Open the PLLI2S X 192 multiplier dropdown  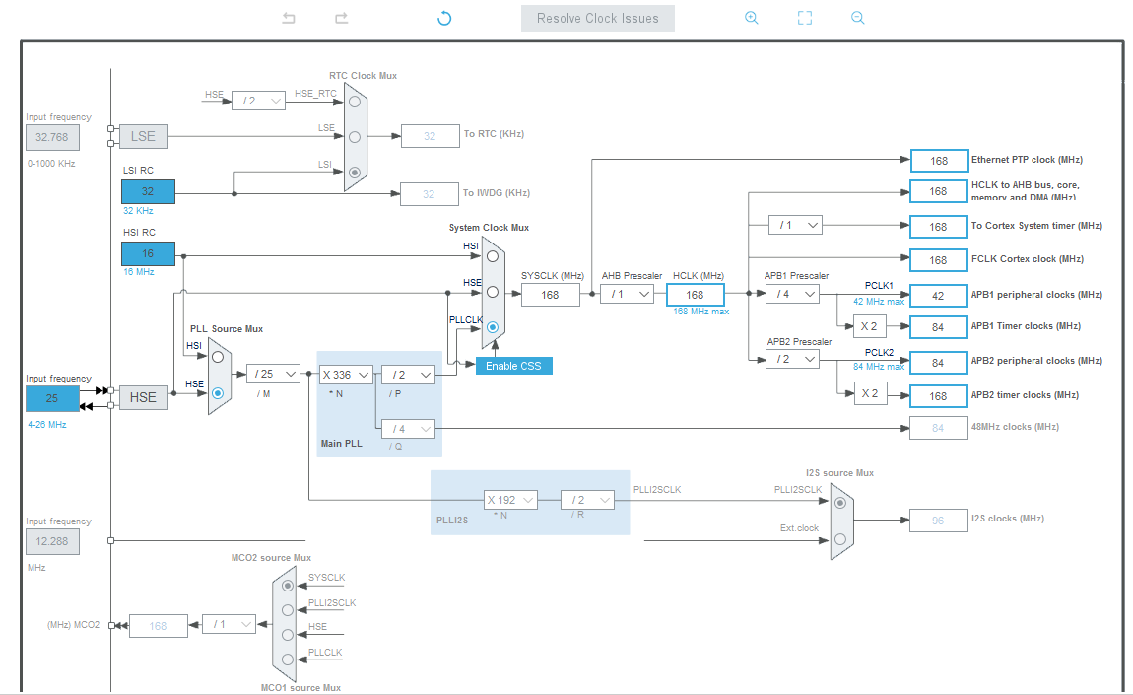[509, 500]
